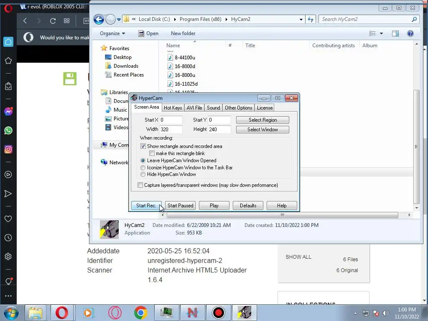Open Opera sidebar settings gear
The height and width of the screenshot is (321, 428).
point(8,257)
